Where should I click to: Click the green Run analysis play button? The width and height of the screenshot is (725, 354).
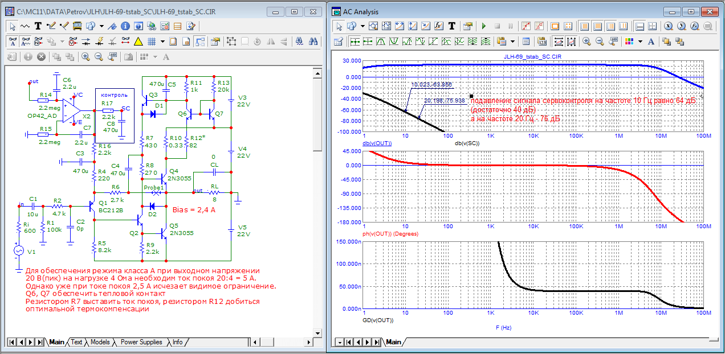(484, 26)
